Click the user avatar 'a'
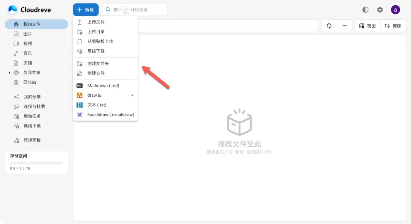The image size is (411, 224). point(395,10)
